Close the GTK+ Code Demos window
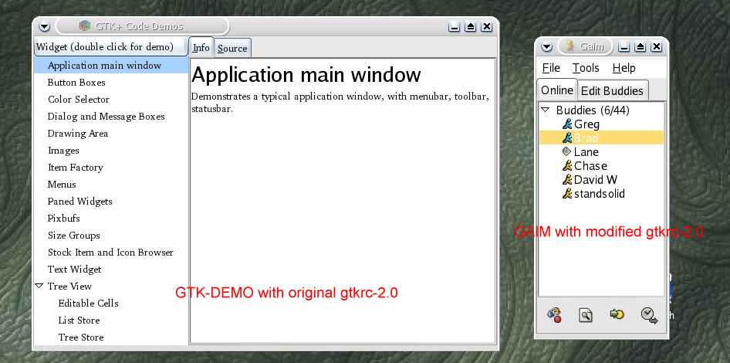The height and width of the screenshot is (363, 730). pos(486,26)
